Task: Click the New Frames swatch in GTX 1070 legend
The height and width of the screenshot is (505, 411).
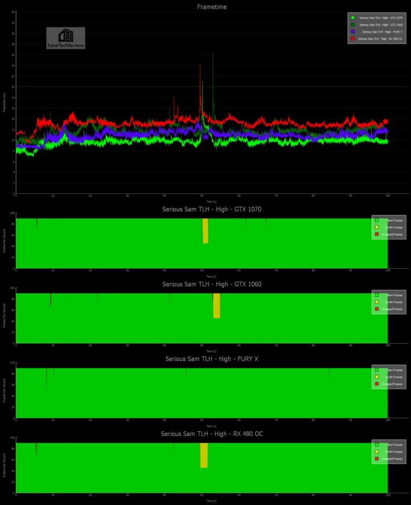Action: 376,220
